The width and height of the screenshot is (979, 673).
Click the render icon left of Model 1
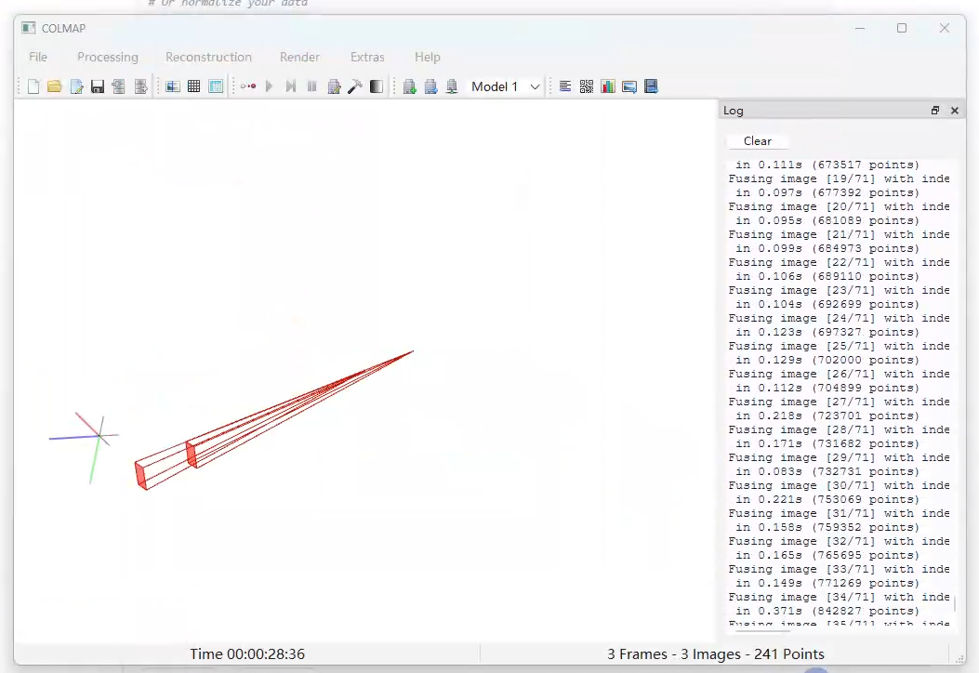(452, 86)
